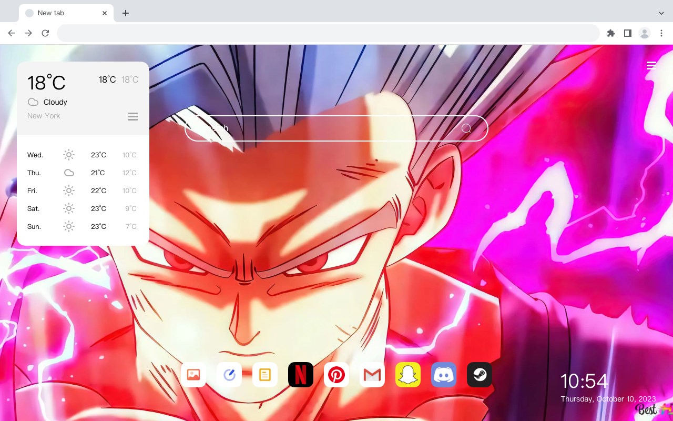The image size is (673, 421).
Task: Click the Thursday cloud forecast icon
Action: click(x=69, y=173)
